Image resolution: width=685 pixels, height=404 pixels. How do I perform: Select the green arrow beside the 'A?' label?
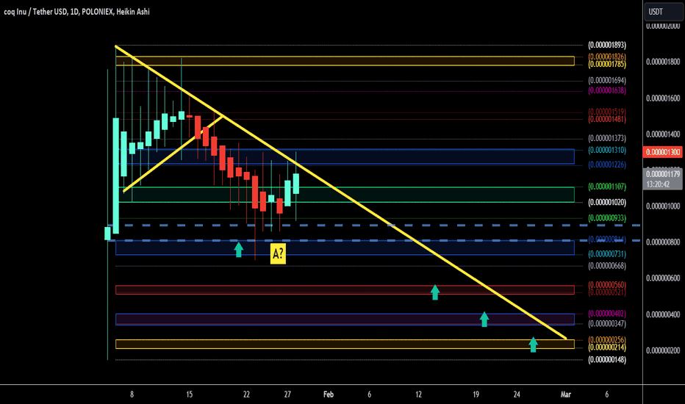coord(239,250)
